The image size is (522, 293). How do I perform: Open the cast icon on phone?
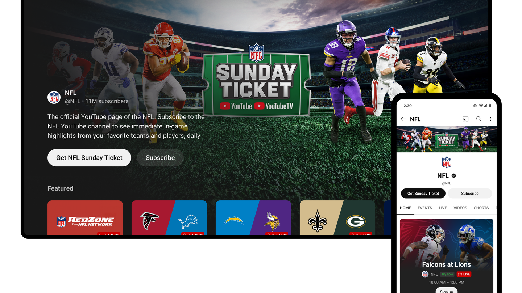coord(465,119)
